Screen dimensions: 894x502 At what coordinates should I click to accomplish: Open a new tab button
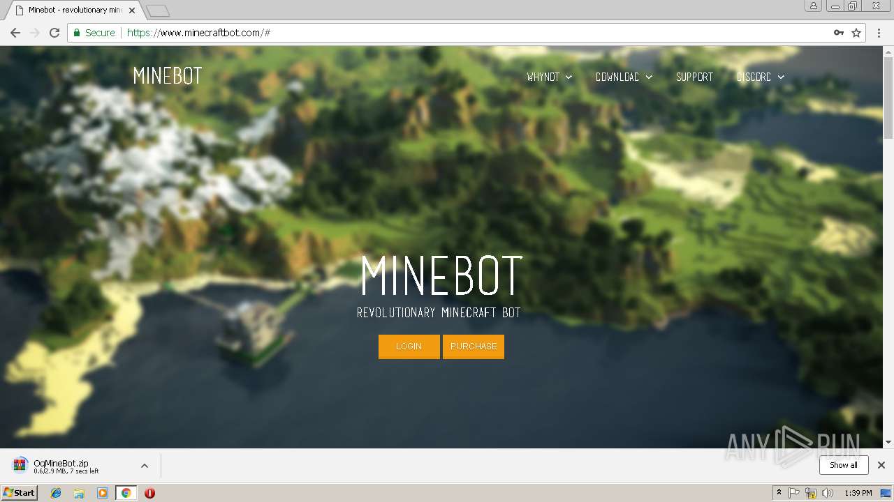click(158, 10)
